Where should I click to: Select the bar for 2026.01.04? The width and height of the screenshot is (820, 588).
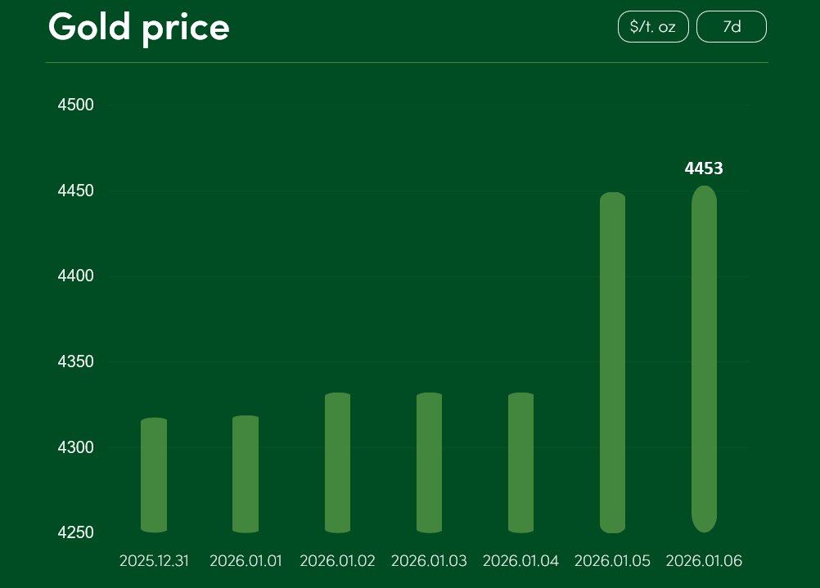coord(520,463)
